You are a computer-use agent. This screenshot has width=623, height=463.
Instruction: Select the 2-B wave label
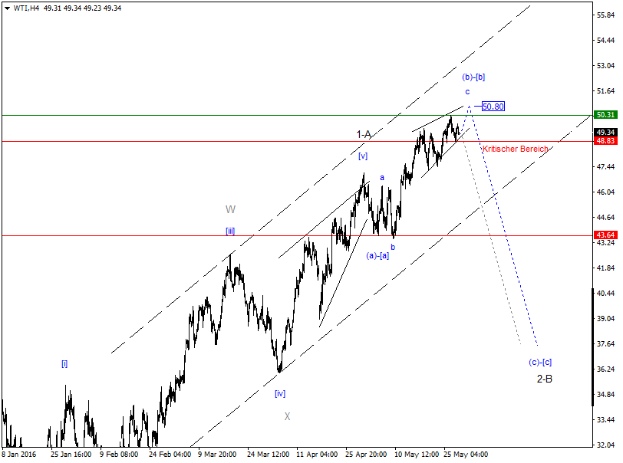tap(545, 379)
